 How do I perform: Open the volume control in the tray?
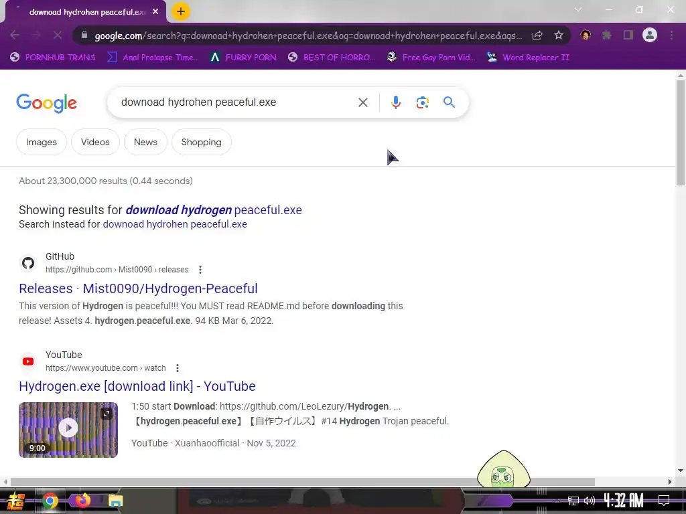pos(590,501)
